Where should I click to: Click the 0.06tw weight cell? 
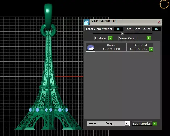point(142,49)
